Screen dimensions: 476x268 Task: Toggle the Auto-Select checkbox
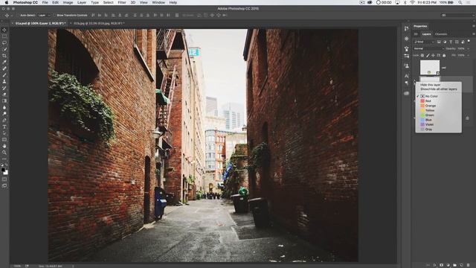18,15
